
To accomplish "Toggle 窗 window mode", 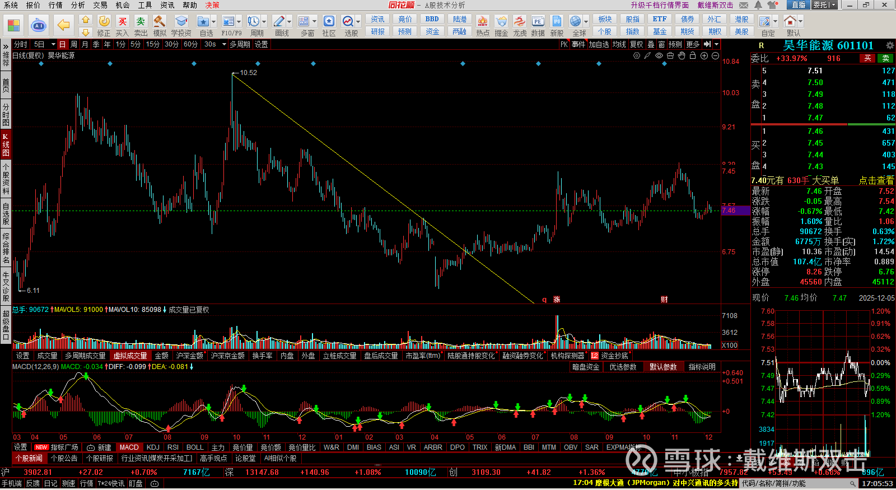I will [661, 44].
